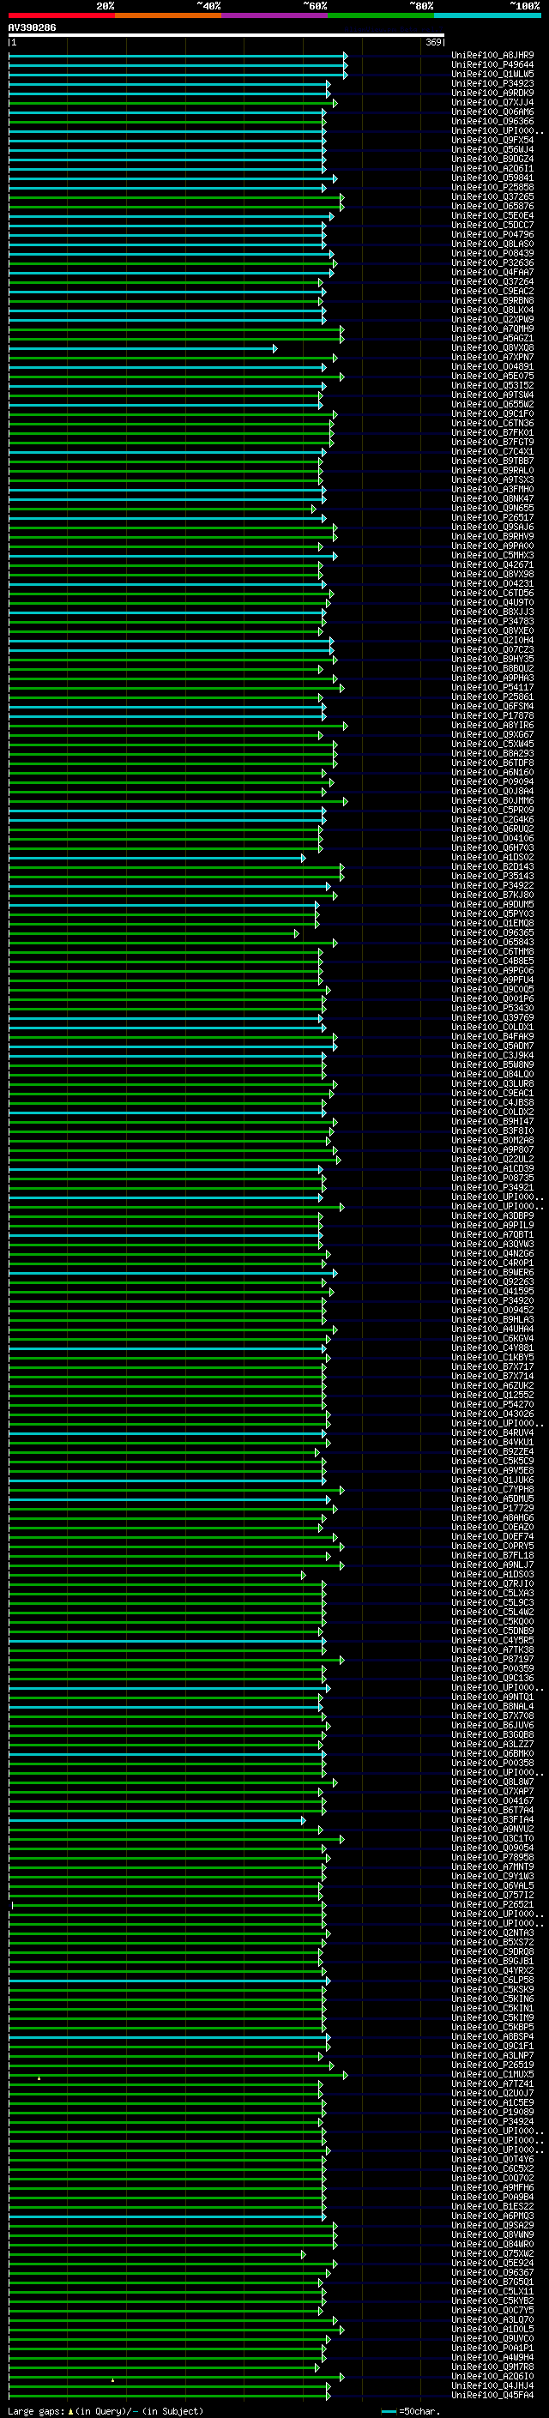Click the Large gaps legend text
The height and width of the screenshot is (2418, 549).
click(106, 2410)
